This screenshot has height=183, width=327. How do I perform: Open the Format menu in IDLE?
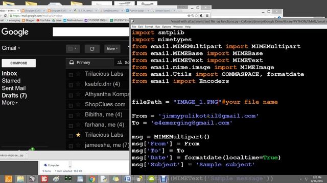pyautogui.click(x=149, y=27)
